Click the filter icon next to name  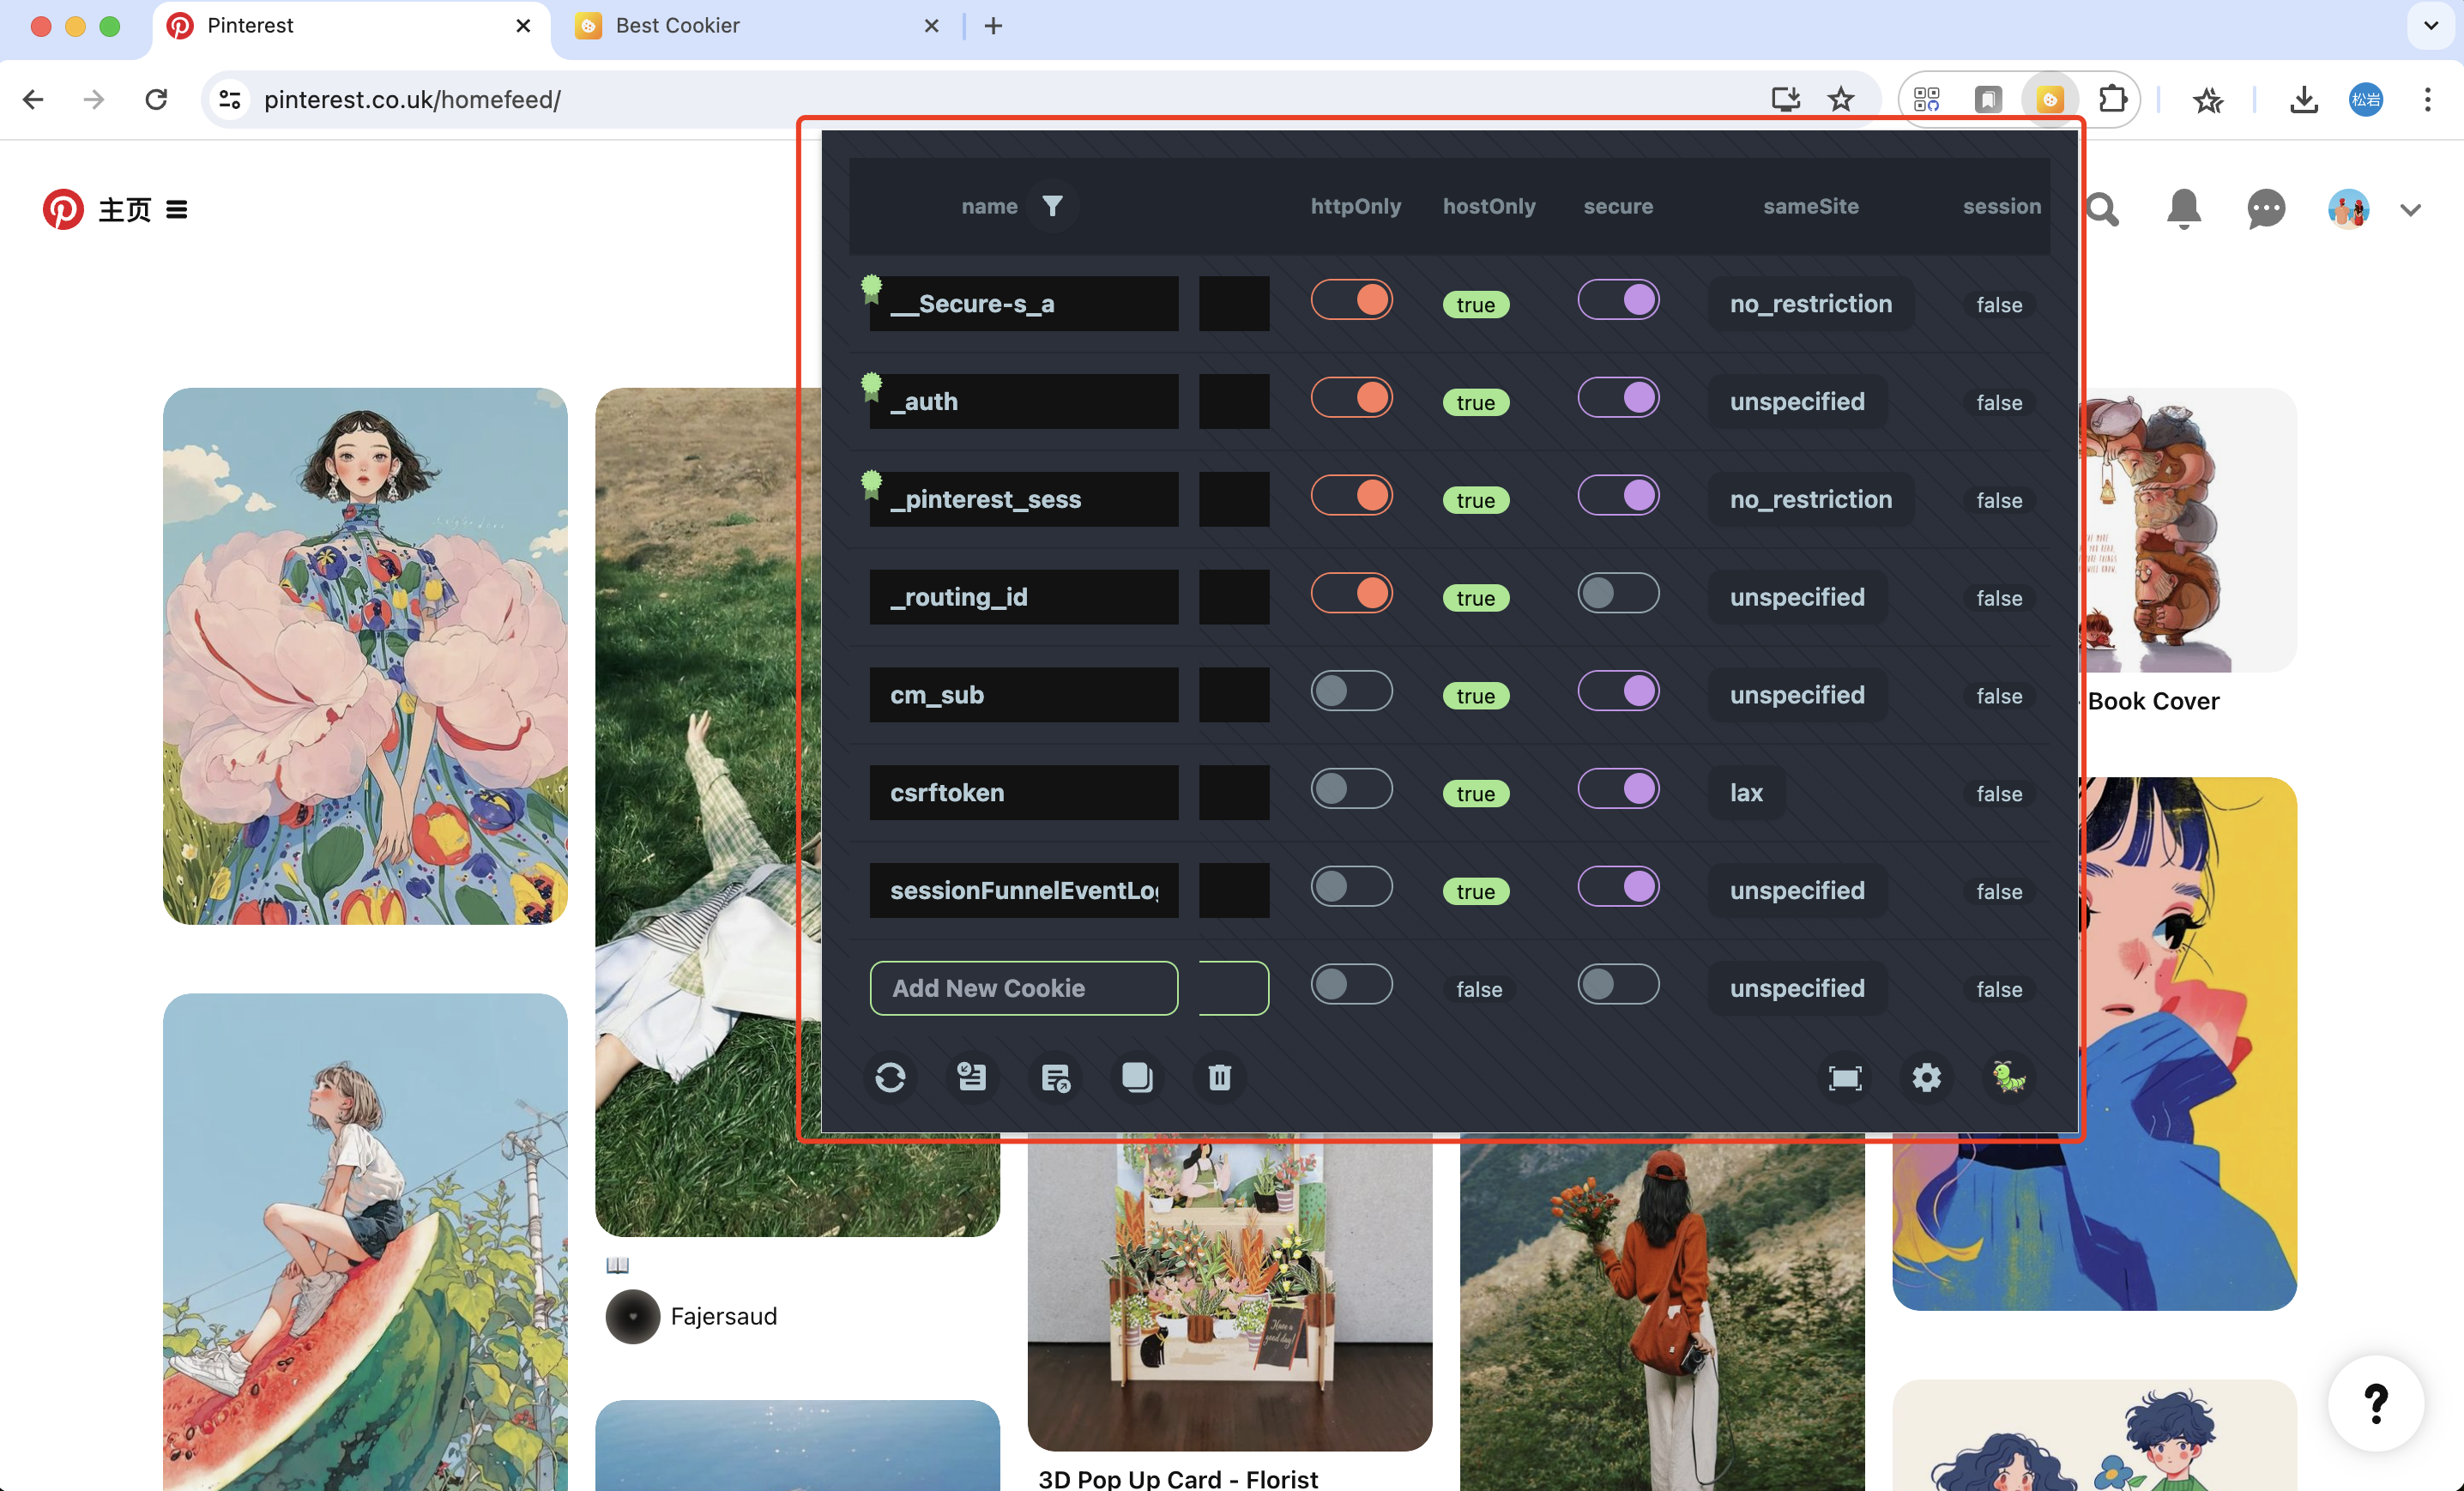point(1052,206)
